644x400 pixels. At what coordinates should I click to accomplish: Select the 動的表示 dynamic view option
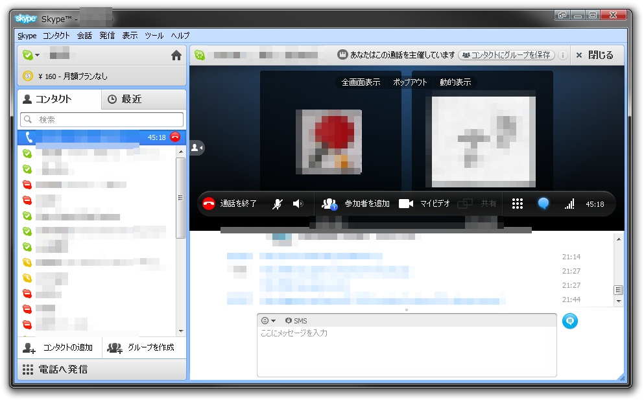pyautogui.click(x=455, y=82)
